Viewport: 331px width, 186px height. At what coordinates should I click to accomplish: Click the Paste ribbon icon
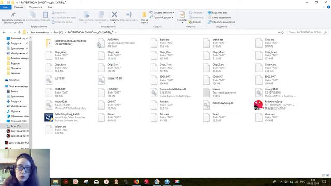point(46,14)
